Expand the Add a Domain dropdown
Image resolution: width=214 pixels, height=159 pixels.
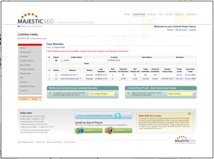[x=181, y=94]
